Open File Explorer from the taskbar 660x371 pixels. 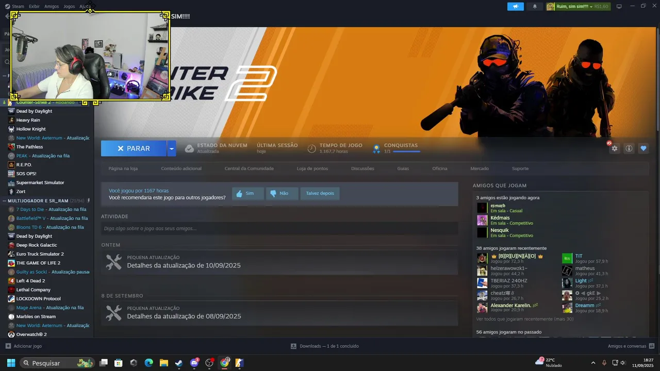(164, 363)
